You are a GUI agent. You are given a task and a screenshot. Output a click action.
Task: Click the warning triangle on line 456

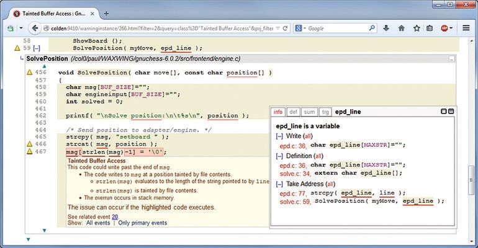pyautogui.click(x=30, y=72)
